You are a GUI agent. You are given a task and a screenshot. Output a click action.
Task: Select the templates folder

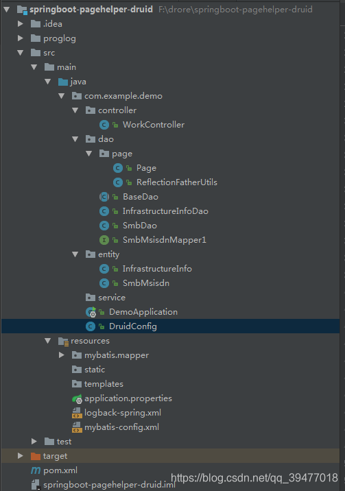104,384
